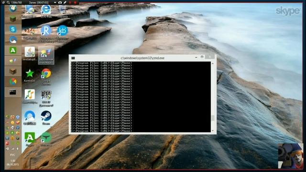The width and height of the screenshot is (306, 172).
Task: Click the cmd scrollbar thumb
Action: click(212, 118)
